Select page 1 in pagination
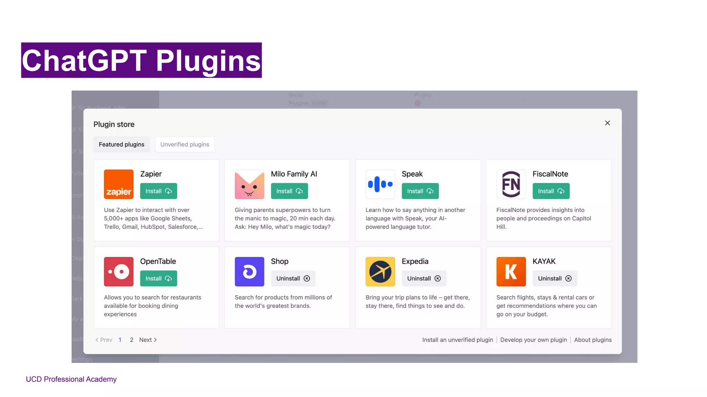The height and width of the screenshot is (397, 707). coord(120,340)
